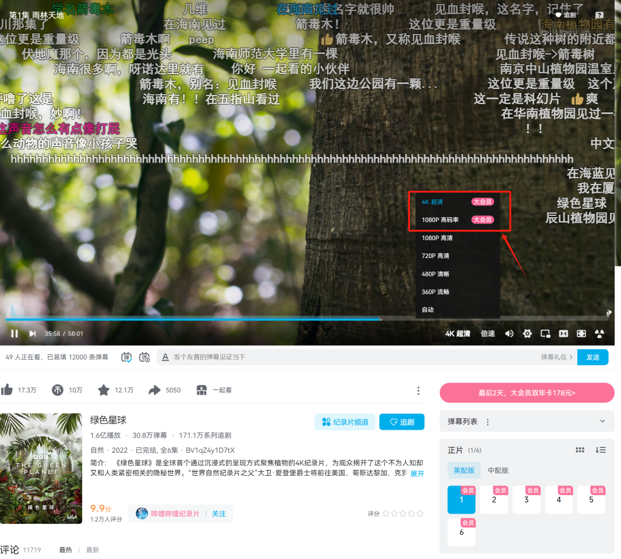621x559 pixels.
Task: Enable picture-in-picture mode icon
Action: point(545,333)
